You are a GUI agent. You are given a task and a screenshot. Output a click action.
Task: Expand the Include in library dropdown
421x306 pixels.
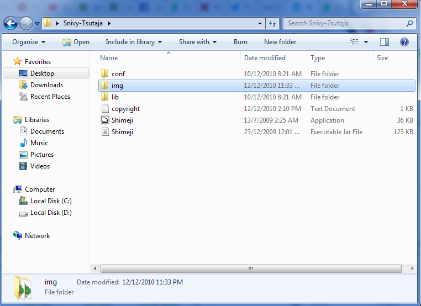134,42
